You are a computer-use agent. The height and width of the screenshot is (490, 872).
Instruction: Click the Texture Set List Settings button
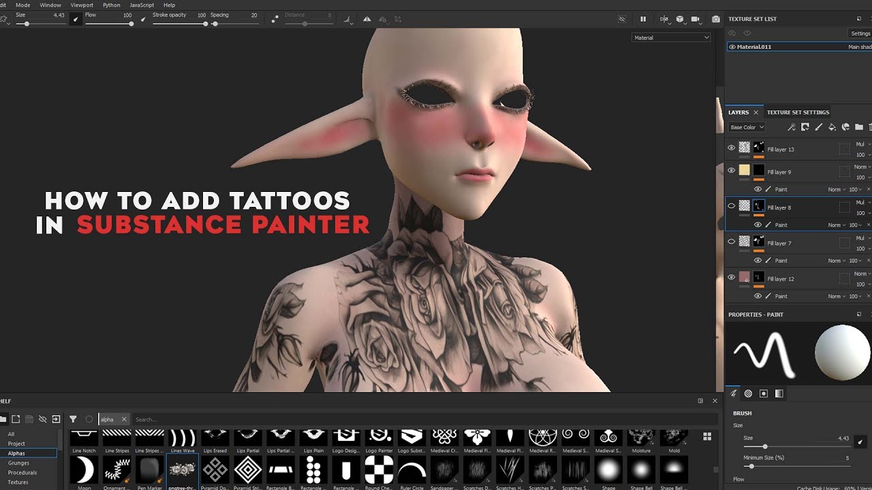click(x=860, y=33)
